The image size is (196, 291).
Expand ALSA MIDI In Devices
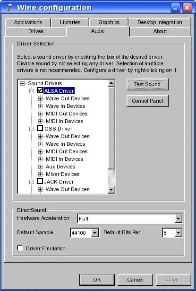tap(40, 122)
